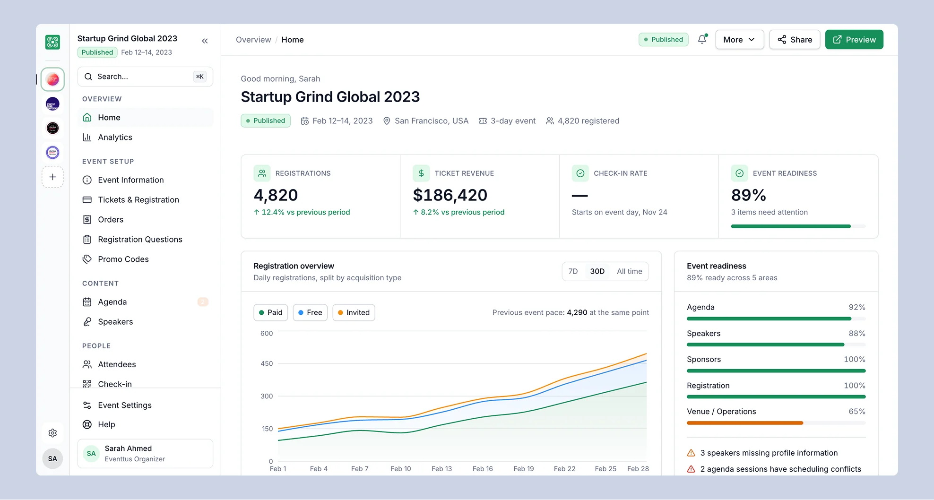Screen dimensions: 934x500
Task: Go to Home in sidebar
Action: tap(145, 117)
